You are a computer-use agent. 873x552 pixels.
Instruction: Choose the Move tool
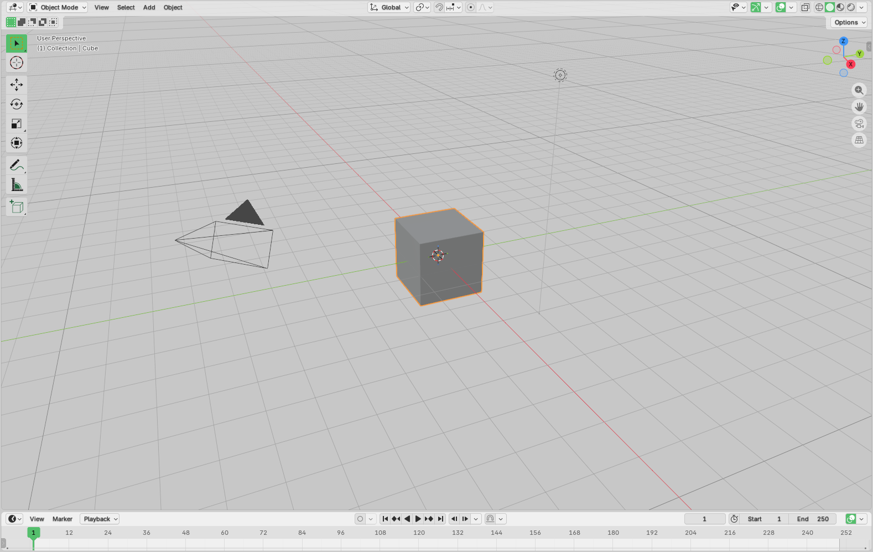16,85
